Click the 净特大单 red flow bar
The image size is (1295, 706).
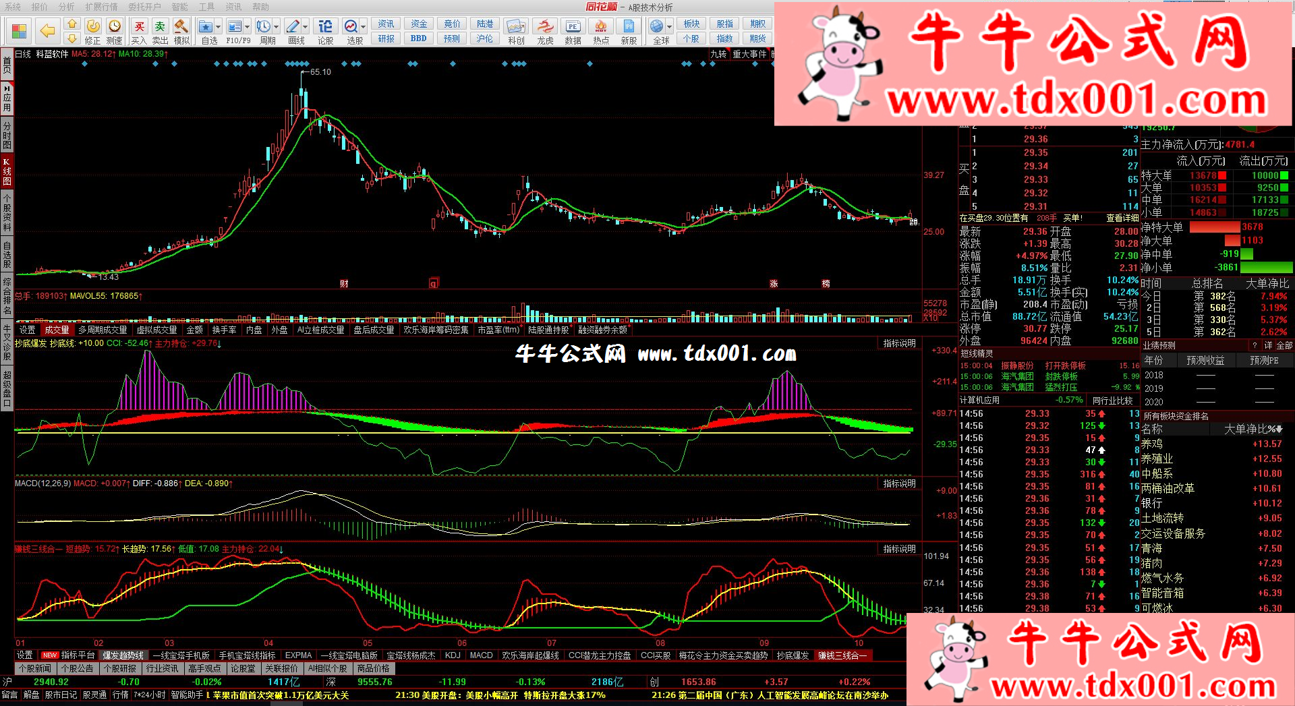[1214, 227]
